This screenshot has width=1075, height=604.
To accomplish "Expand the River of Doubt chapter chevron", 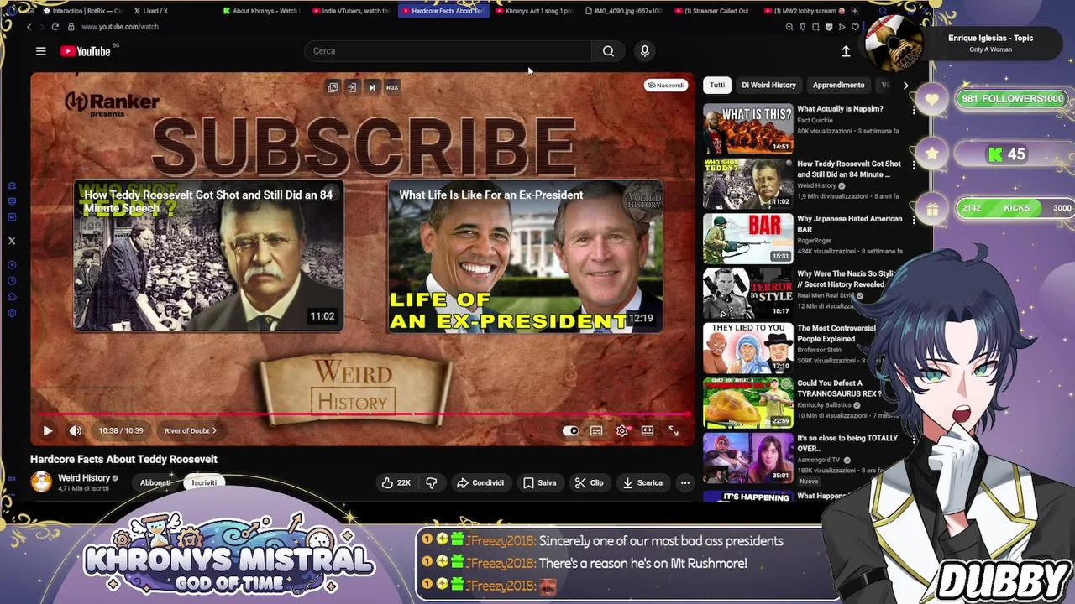I will (x=214, y=431).
